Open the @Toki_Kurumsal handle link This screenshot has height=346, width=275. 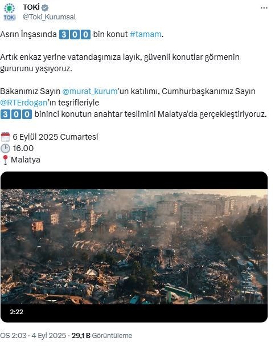[x=50, y=17]
